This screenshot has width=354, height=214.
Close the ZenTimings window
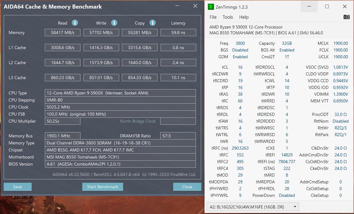pyautogui.click(x=344, y=6)
